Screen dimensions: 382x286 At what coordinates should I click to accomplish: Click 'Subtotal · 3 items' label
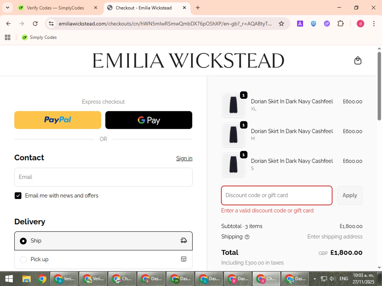coord(242,226)
